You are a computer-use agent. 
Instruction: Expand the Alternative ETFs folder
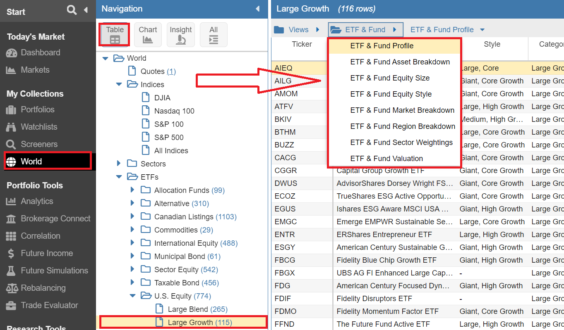[x=132, y=204]
